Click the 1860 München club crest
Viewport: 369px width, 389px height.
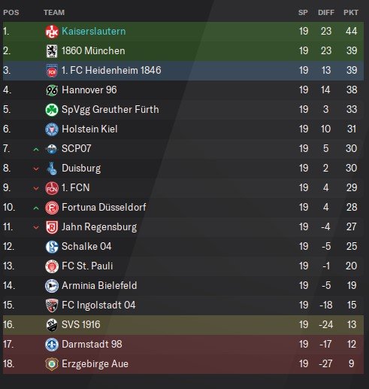[52, 51]
